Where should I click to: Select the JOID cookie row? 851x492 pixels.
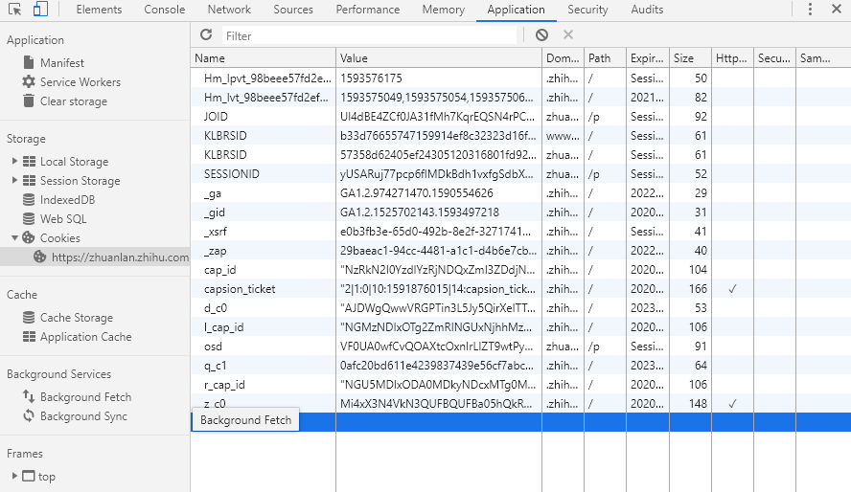point(521,117)
